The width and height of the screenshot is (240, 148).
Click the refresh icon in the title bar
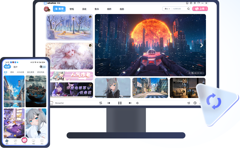tap(198, 3)
